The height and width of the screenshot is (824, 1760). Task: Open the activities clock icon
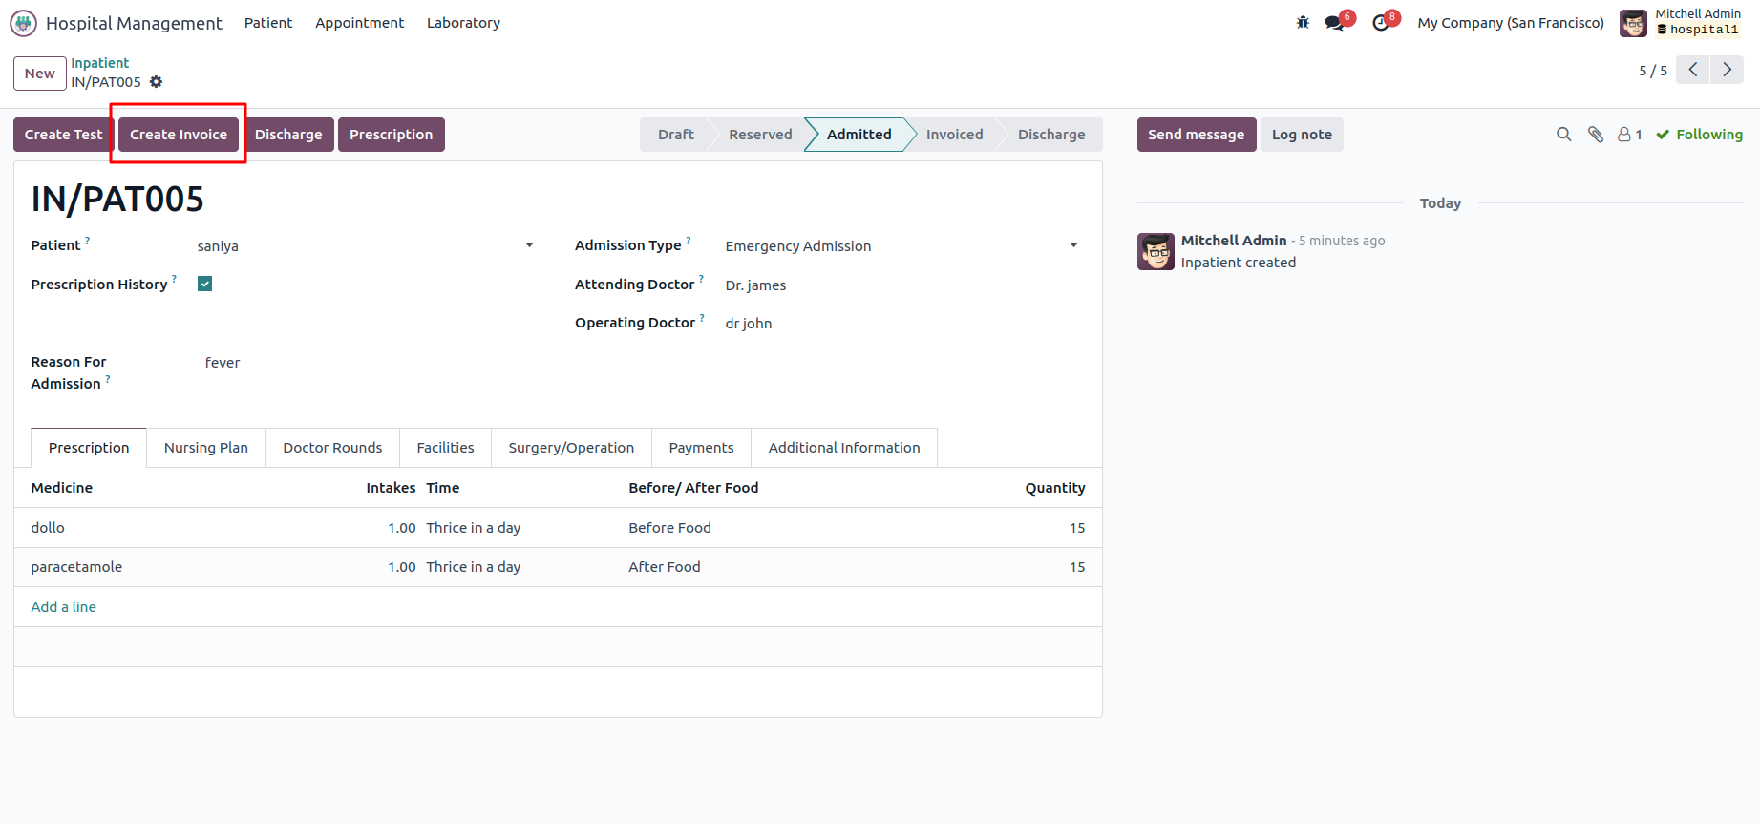pyautogui.click(x=1381, y=23)
